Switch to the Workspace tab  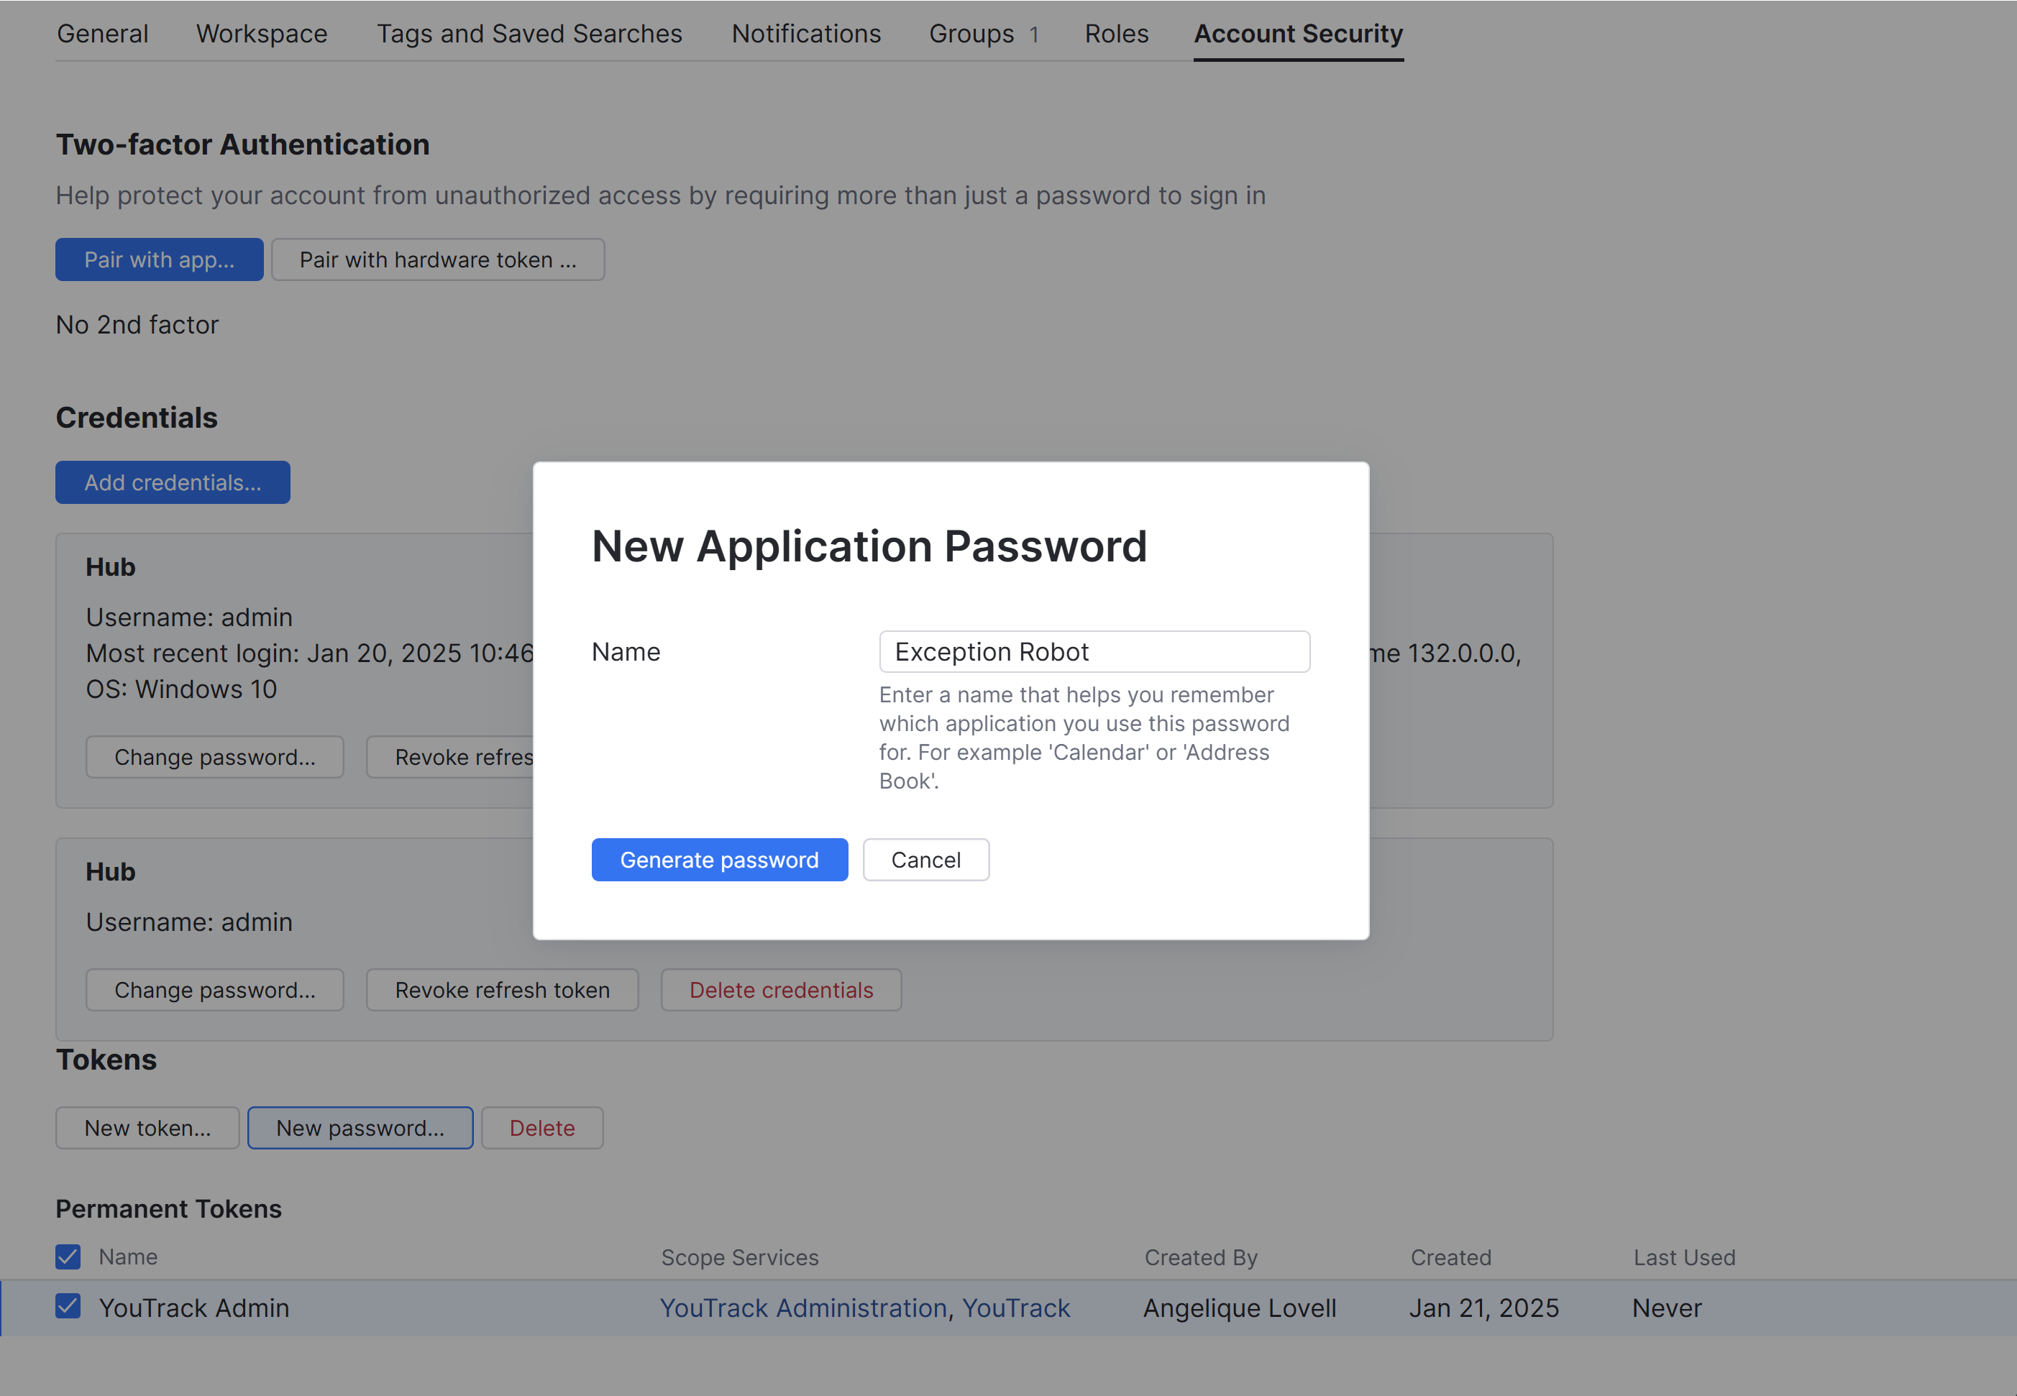262,33
